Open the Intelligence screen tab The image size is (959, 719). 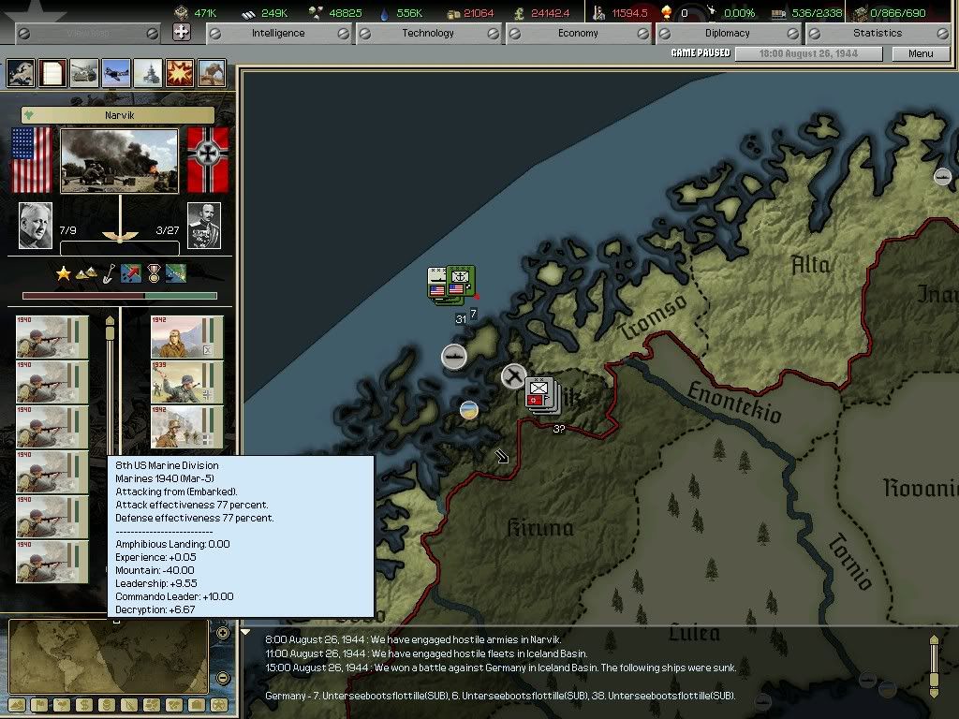[278, 33]
